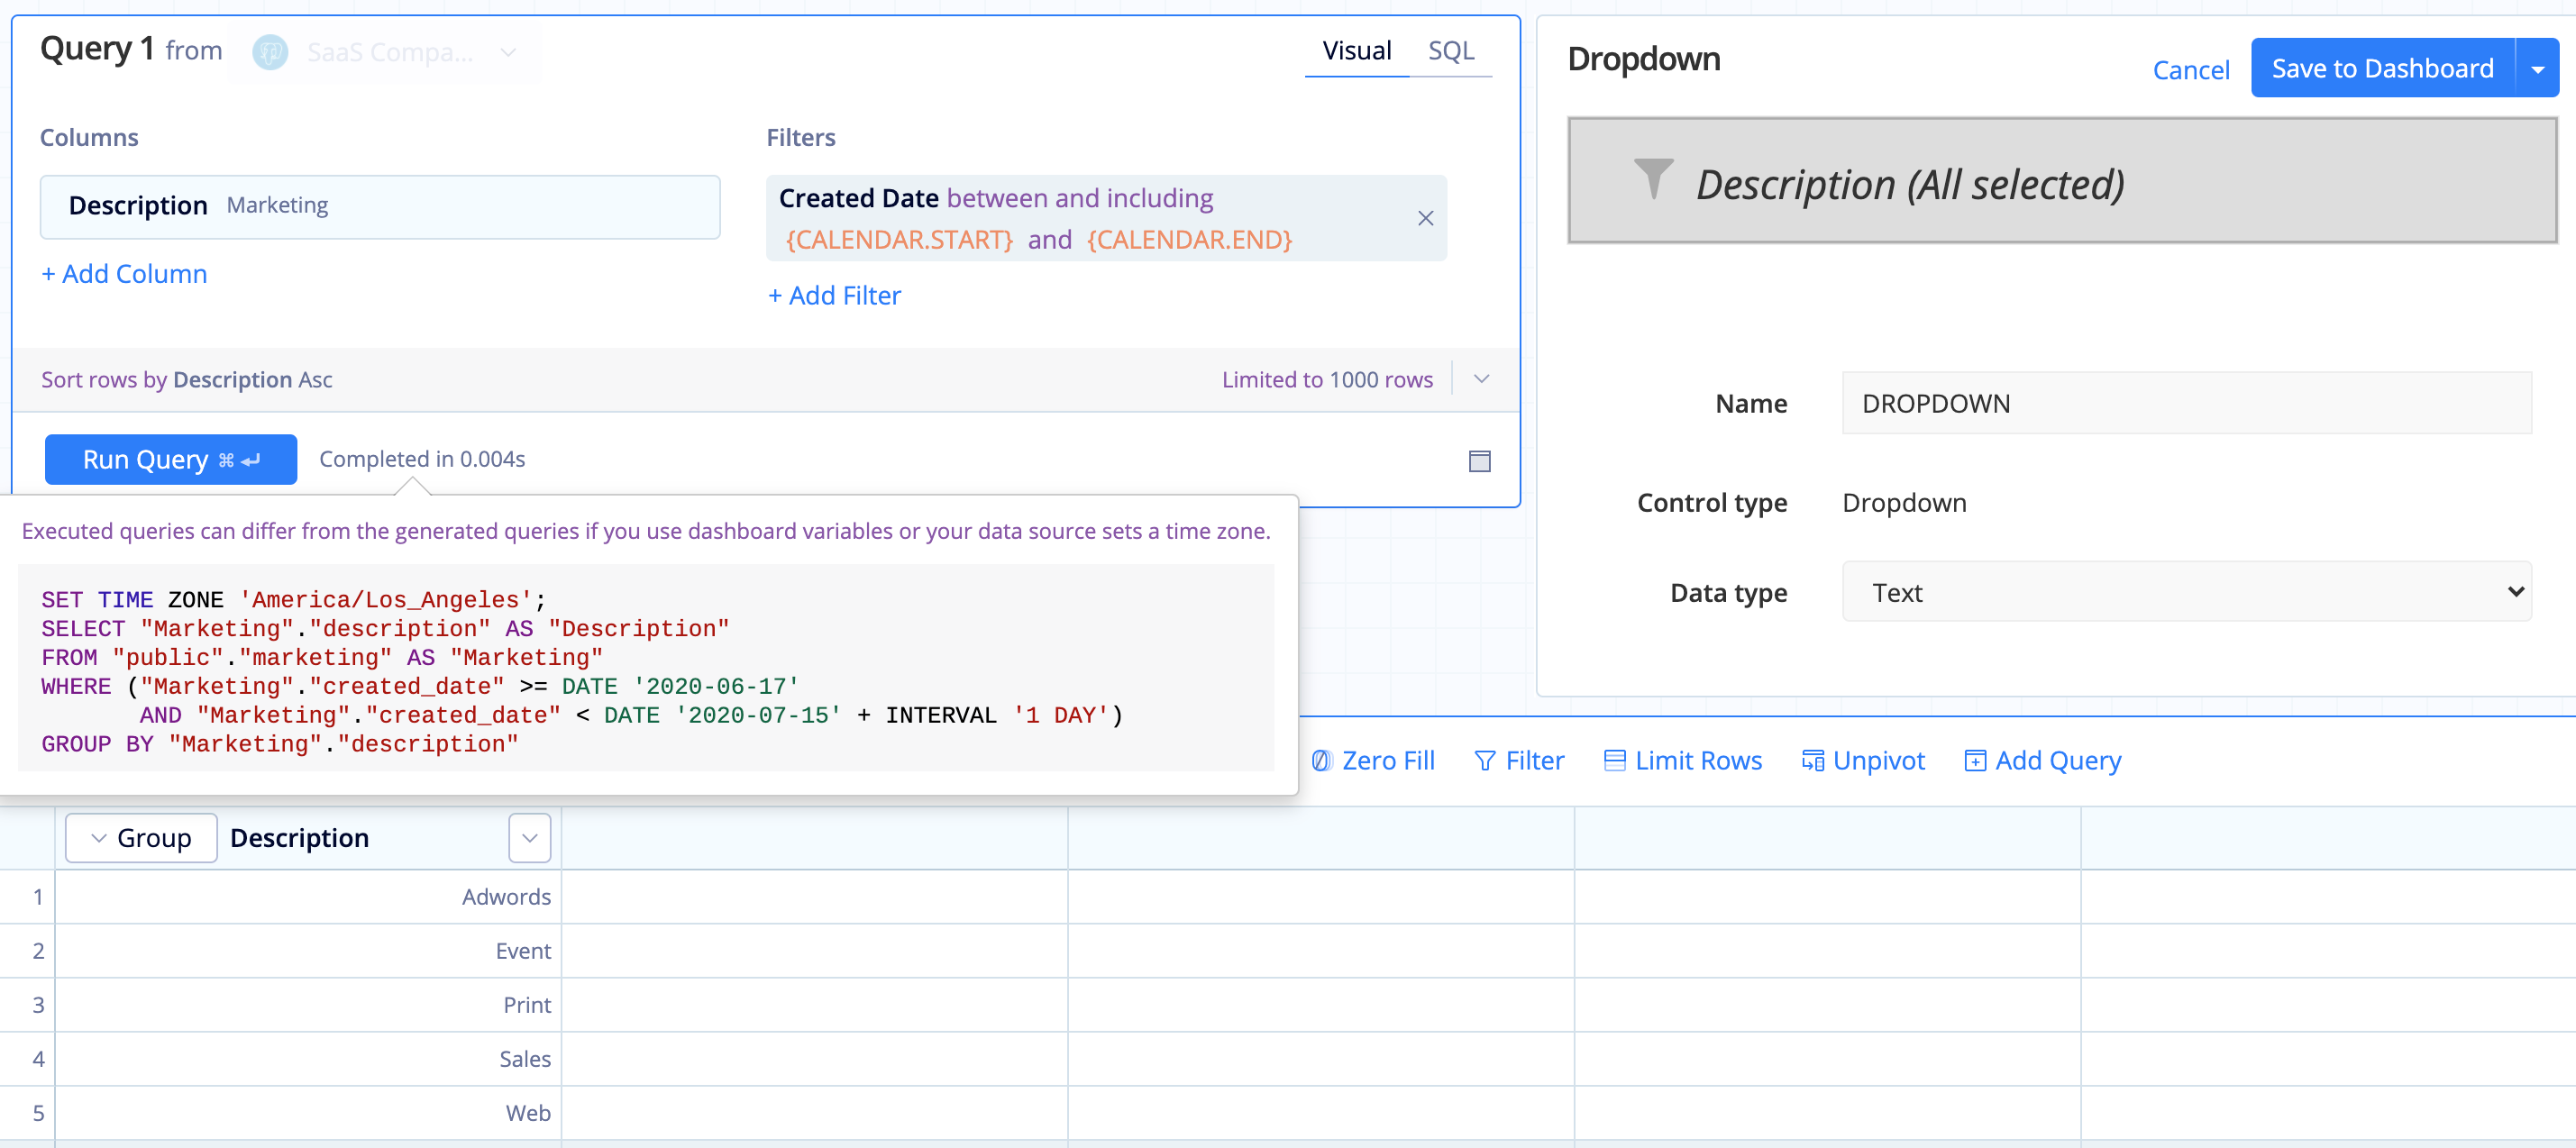
Task: Expand the sort and limit options chevron
Action: [x=1482, y=379]
